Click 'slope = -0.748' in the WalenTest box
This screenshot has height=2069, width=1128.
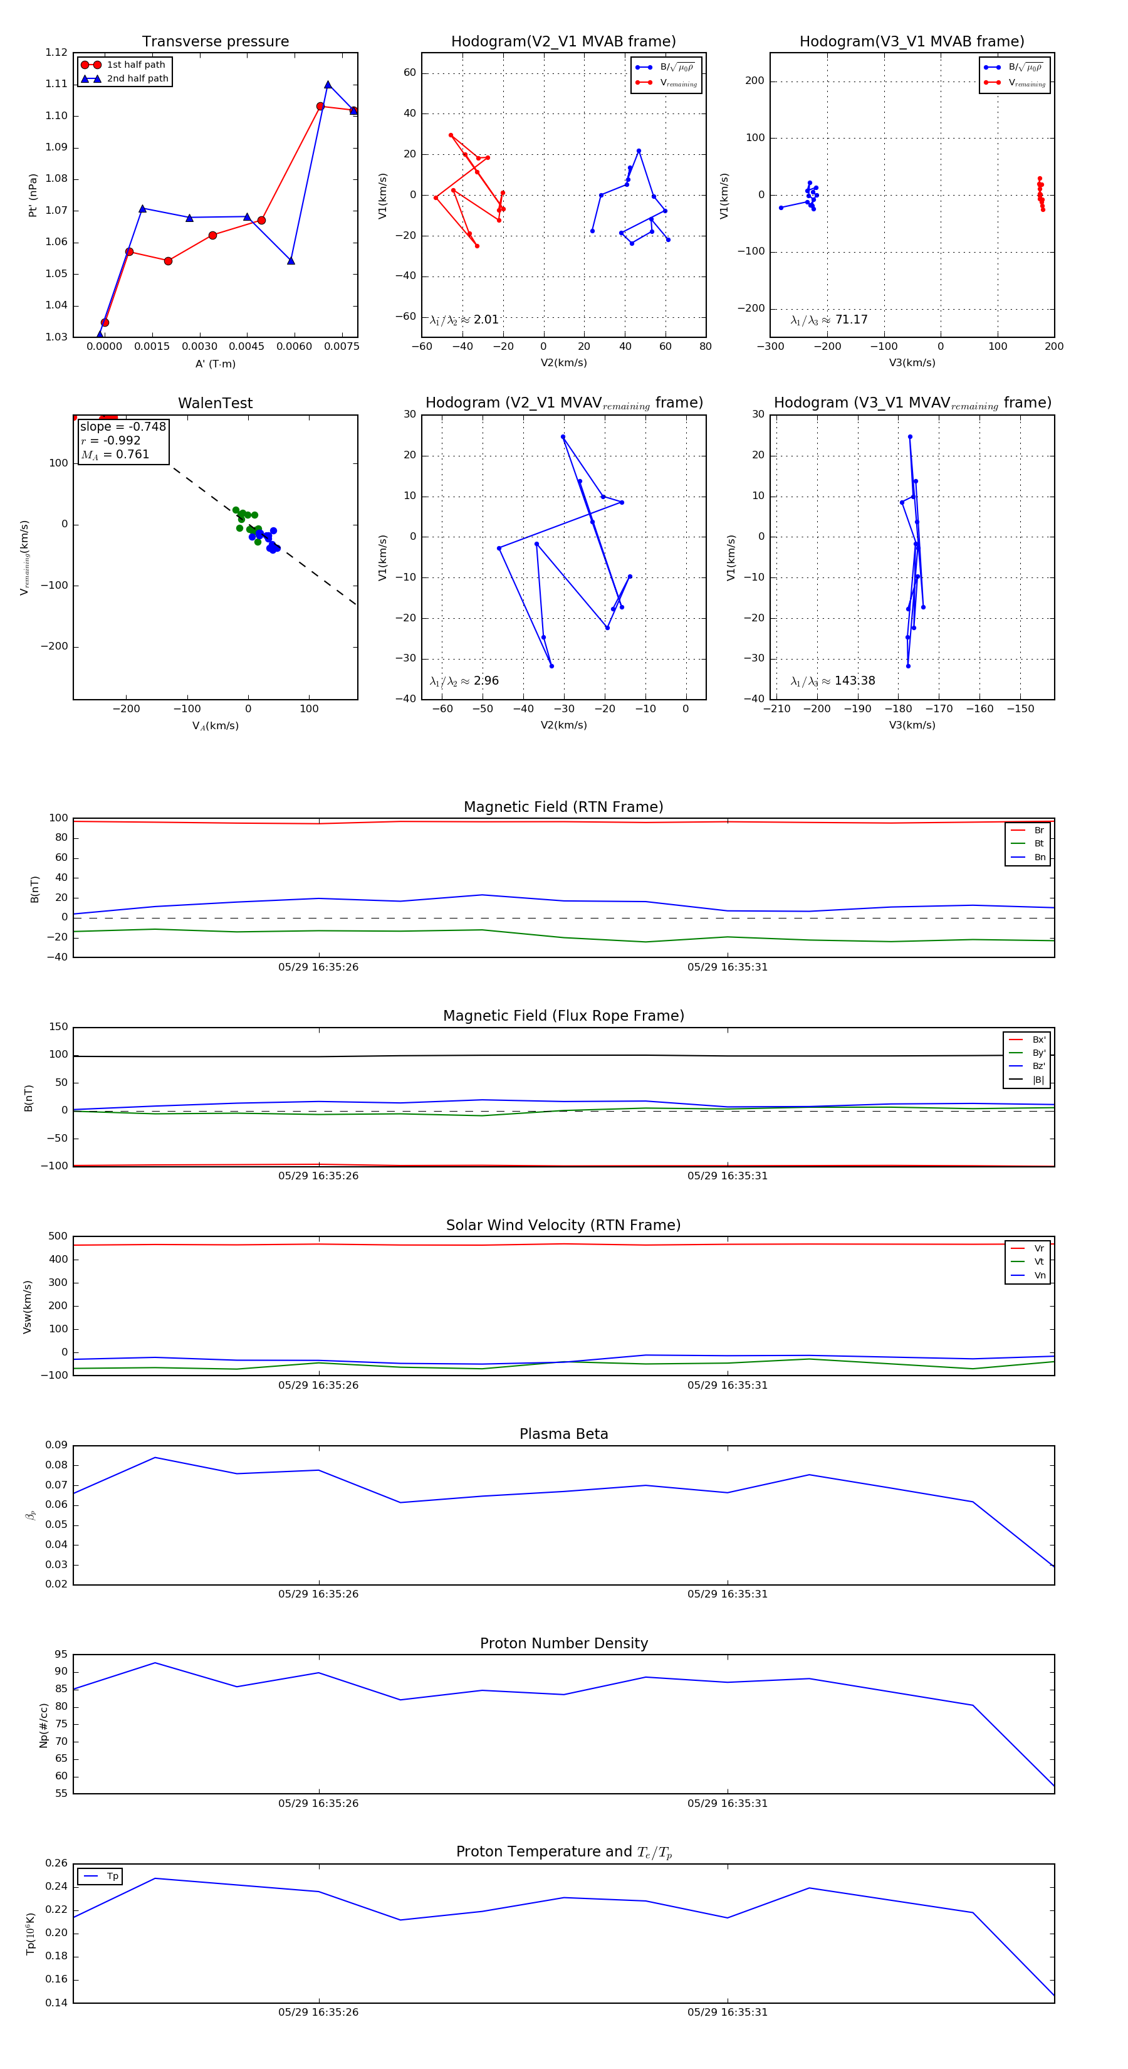click(x=123, y=426)
